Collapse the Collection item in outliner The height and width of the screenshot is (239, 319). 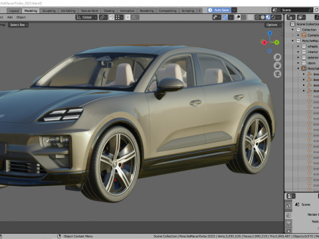click(292, 30)
